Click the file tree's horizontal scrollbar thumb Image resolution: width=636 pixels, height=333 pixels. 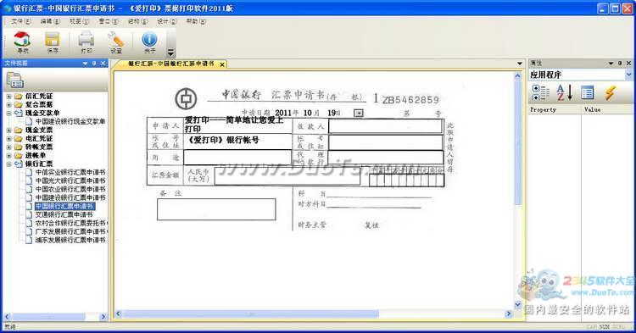pyautogui.click(x=48, y=316)
